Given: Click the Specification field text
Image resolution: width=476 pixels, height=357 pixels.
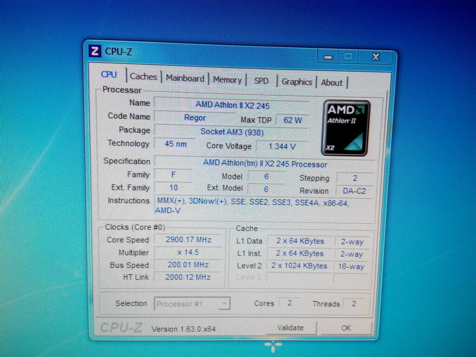Looking at the screenshot, I should tap(264, 163).
